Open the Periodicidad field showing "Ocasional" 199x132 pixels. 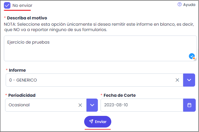pos(42,105)
